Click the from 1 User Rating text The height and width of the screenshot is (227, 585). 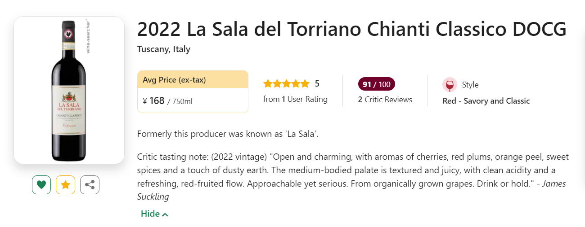pos(295,99)
